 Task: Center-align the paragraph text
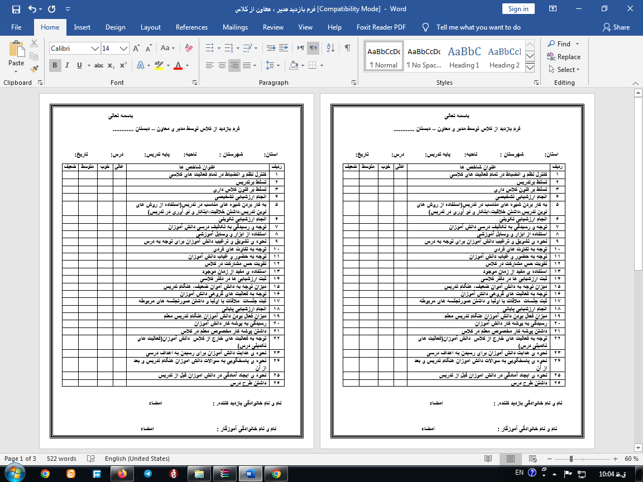tap(222, 66)
